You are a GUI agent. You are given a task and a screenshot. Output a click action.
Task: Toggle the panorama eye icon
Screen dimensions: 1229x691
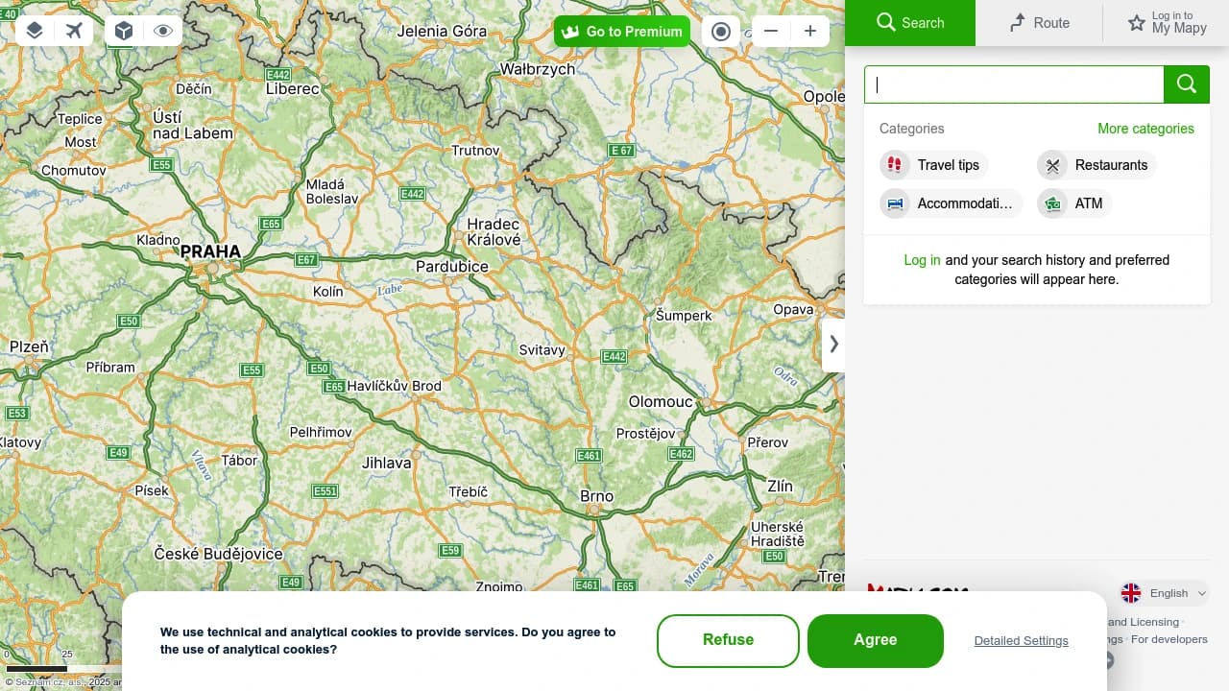[x=163, y=31]
